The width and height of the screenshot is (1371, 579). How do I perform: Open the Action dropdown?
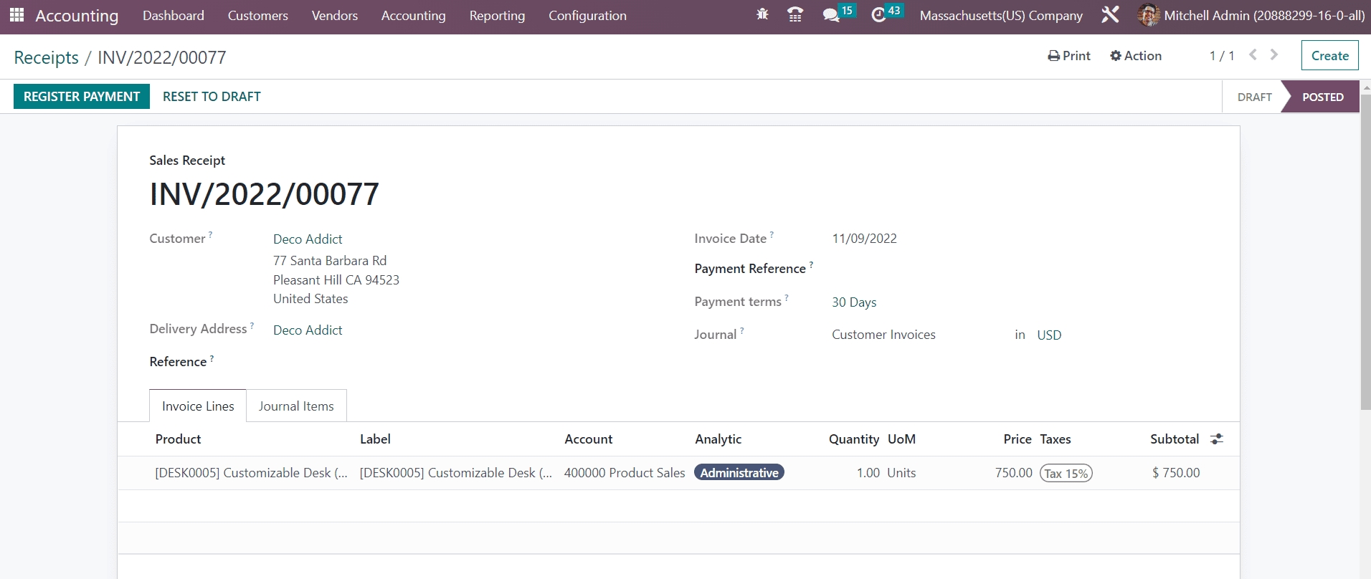(x=1136, y=56)
